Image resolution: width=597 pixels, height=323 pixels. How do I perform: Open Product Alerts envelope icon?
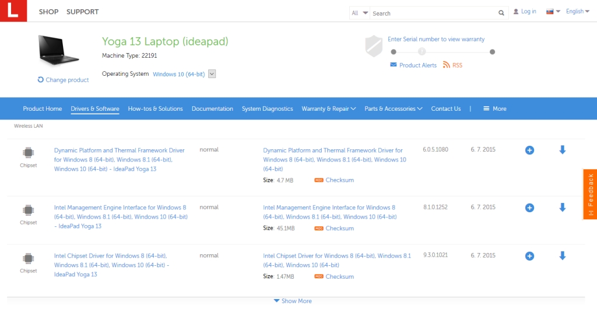(394, 65)
